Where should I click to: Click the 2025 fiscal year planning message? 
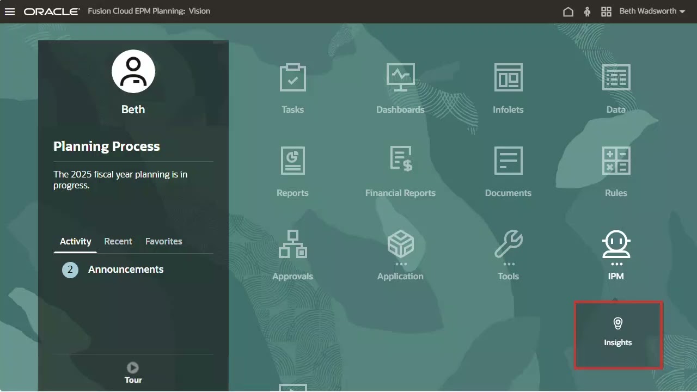click(120, 180)
